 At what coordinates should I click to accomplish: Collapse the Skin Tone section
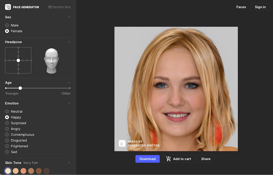click(x=69, y=163)
